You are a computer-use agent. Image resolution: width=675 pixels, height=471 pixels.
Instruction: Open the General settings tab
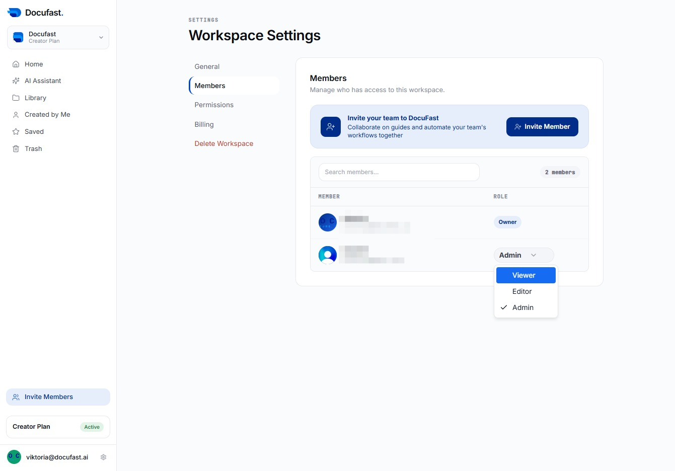(x=234, y=66)
